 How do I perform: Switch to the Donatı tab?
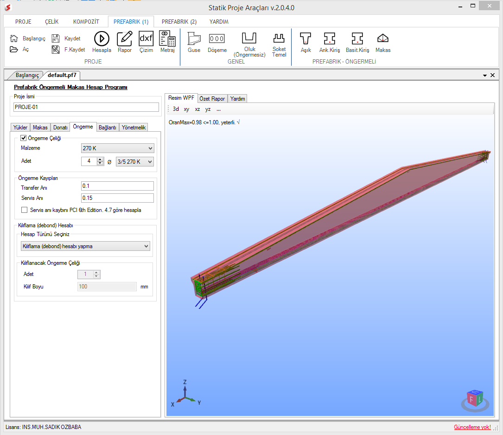pyautogui.click(x=60, y=128)
